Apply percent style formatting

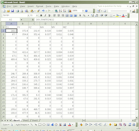pyautogui.click(x=84, y=15)
